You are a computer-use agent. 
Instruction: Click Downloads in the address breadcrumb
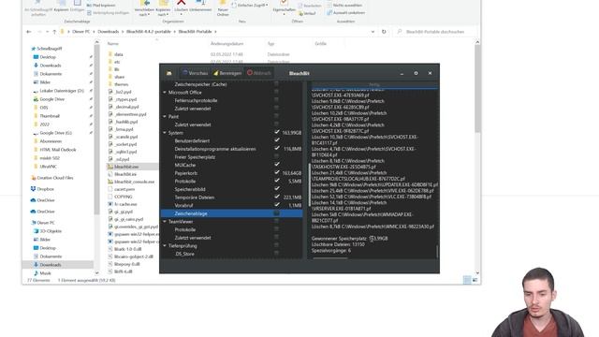pyautogui.click(x=109, y=32)
